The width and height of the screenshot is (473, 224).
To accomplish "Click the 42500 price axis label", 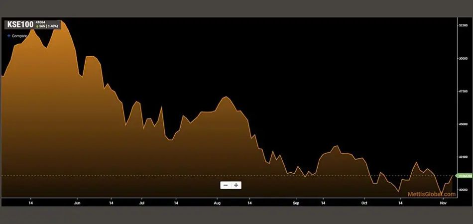I will (x=463, y=157).
